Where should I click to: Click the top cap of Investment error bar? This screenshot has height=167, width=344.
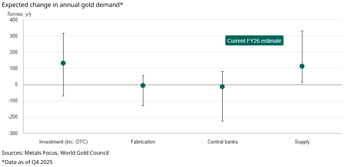[x=63, y=33]
